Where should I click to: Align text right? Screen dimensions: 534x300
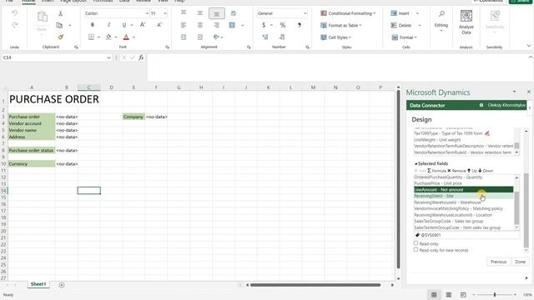coord(216,25)
